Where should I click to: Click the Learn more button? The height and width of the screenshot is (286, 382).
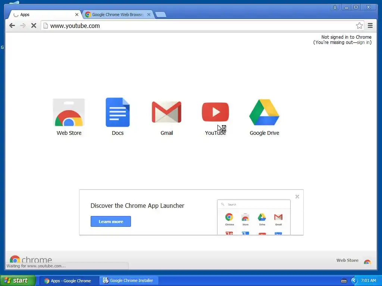[x=111, y=221]
